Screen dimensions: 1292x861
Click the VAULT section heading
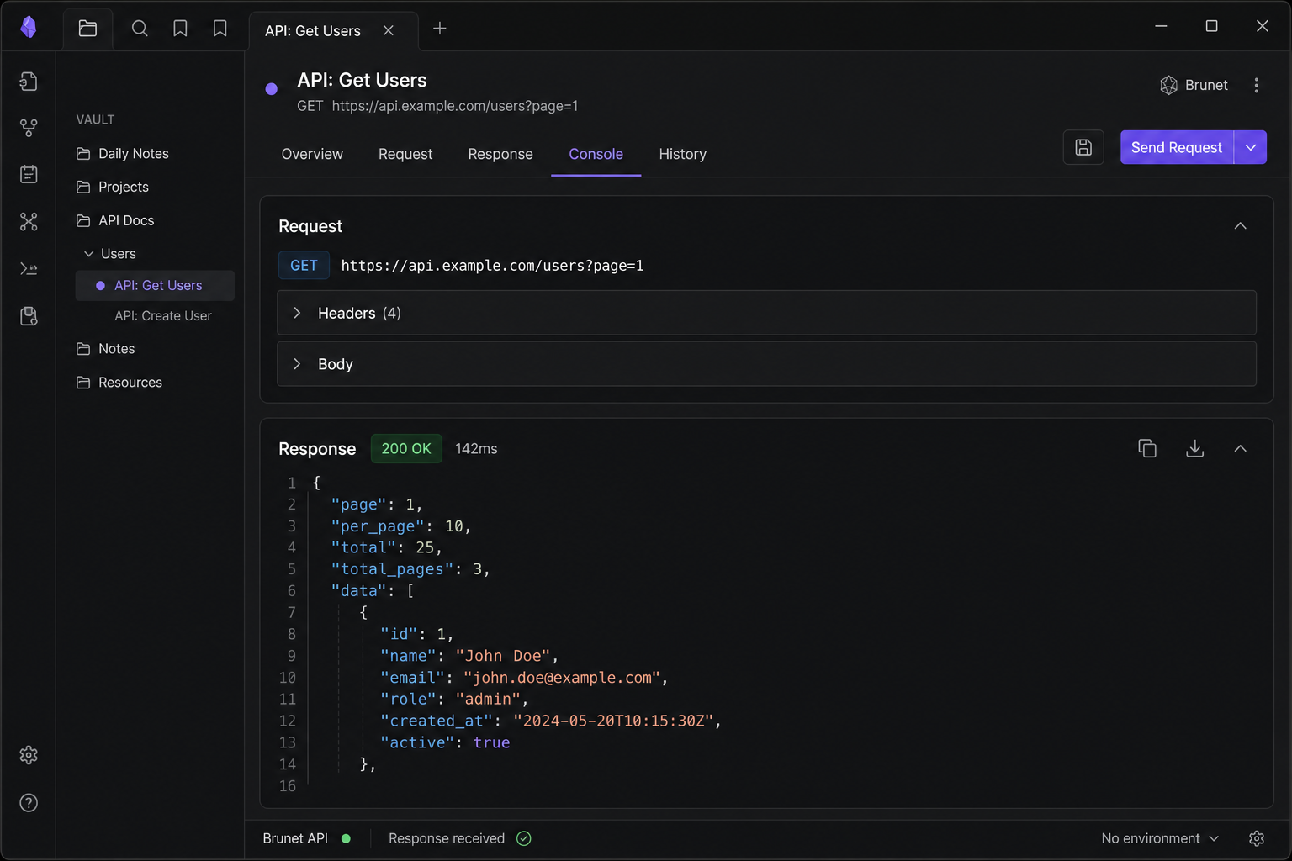tap(95, 119)
